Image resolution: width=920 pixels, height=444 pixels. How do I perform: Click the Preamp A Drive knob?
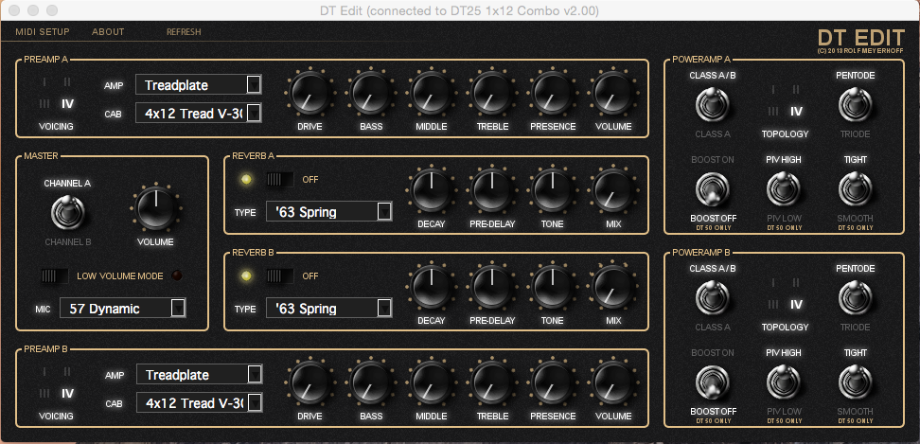[310, 95]
